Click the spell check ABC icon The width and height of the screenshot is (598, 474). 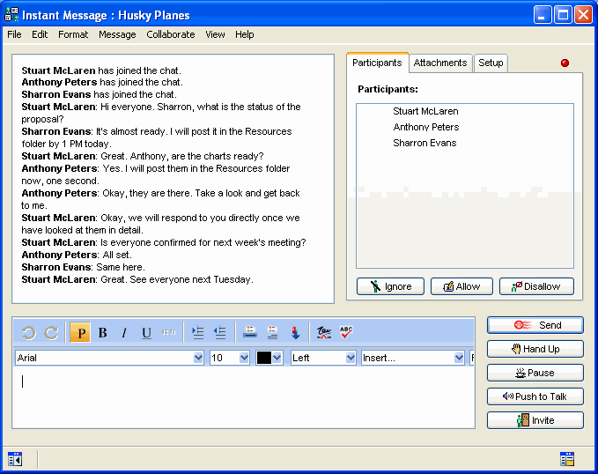(x=346, y=333)
